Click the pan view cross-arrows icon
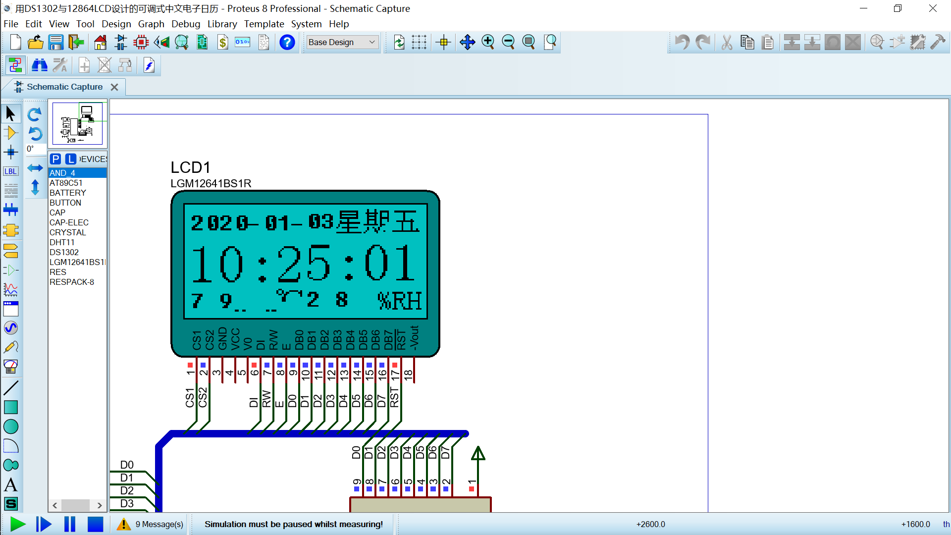This screenshot has height=535, width=951. tap(467, 42)
